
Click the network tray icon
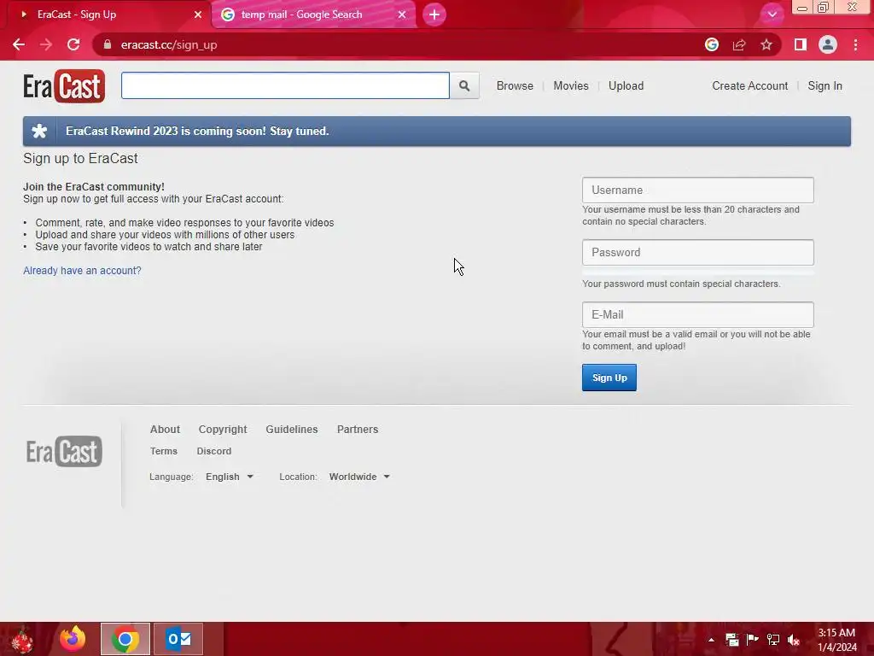773,640
